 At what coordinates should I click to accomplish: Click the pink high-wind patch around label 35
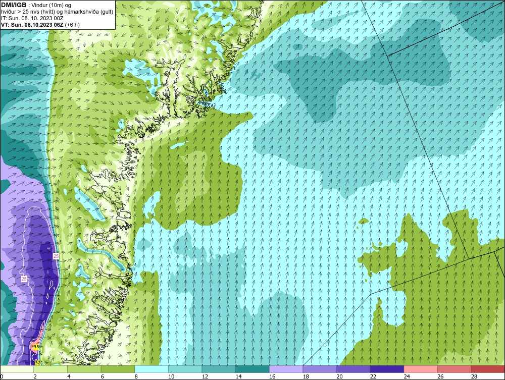tap(37, 340)
